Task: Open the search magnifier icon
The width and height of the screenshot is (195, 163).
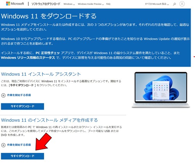Action: click(x=174, y=4)
